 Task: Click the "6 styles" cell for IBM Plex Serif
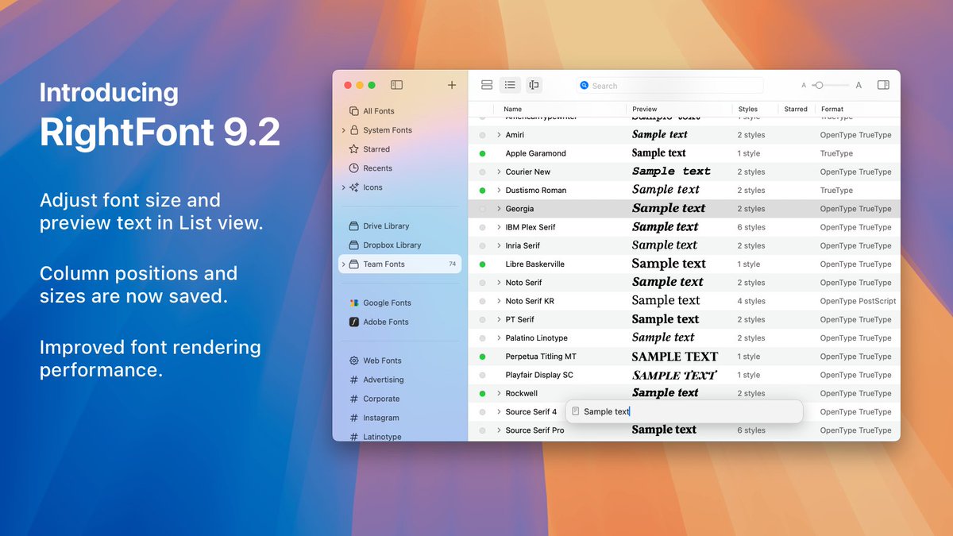(751, 227)
